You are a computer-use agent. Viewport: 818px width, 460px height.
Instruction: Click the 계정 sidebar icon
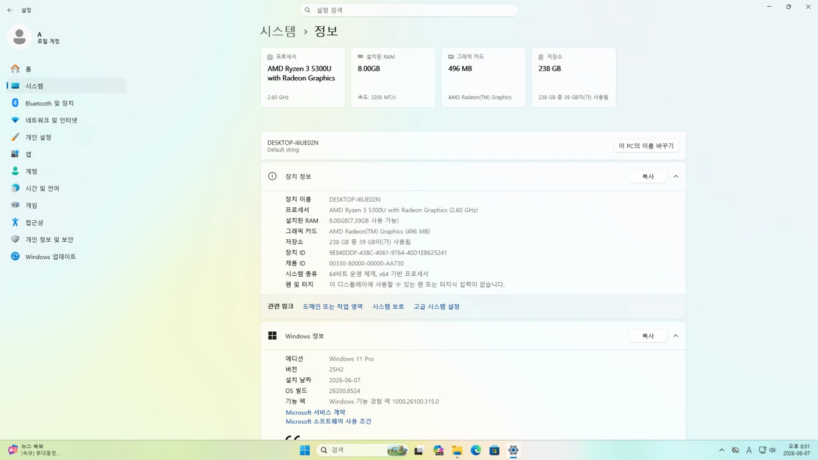coord(15,171)
